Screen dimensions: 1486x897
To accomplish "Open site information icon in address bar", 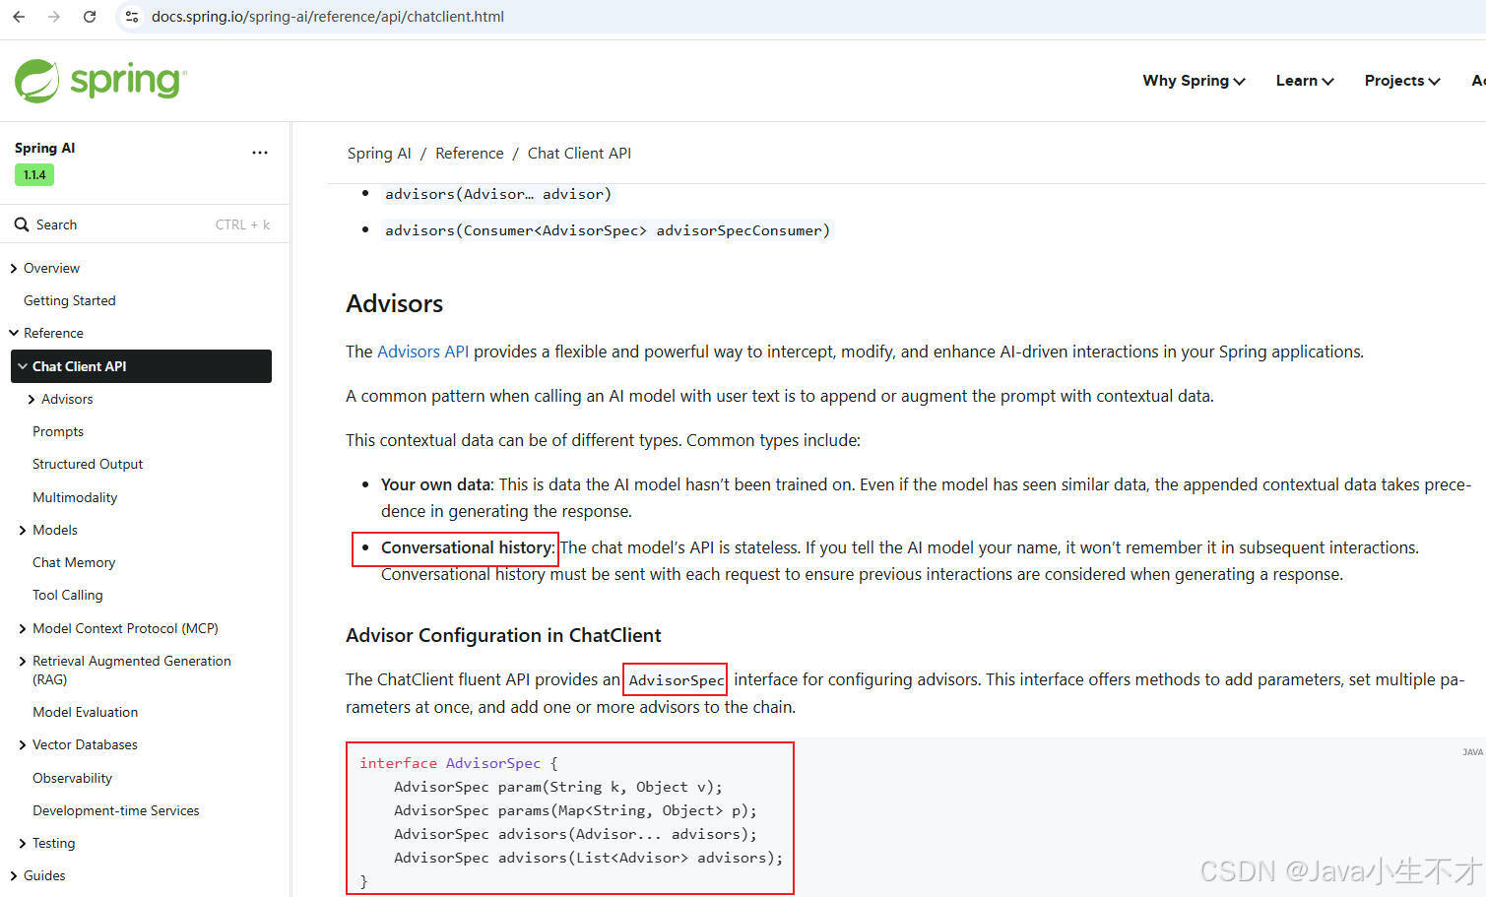I will coord(132,17).
